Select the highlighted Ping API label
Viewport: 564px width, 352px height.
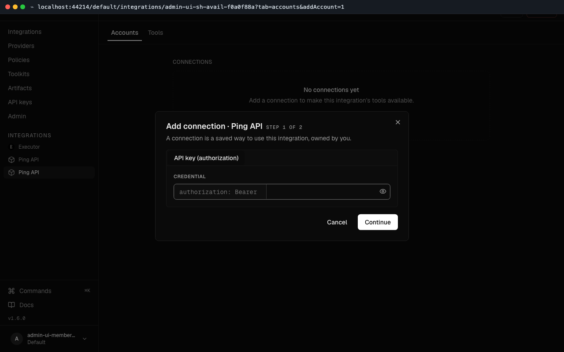coord(29,172)
